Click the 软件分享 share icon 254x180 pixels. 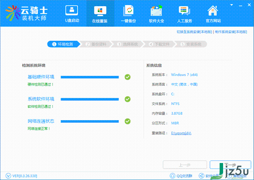point(202,176)
